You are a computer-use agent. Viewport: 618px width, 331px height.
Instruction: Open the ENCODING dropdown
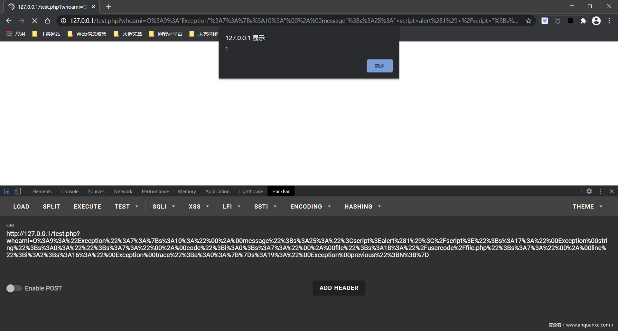tap(310, 207)
